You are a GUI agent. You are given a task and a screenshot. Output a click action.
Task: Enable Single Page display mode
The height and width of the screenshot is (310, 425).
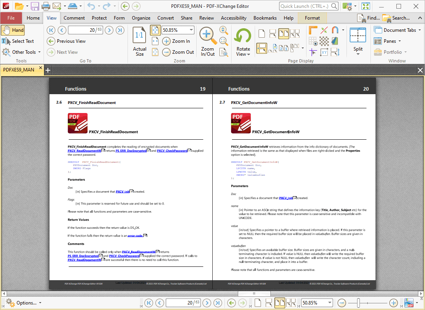click(262, 33)
